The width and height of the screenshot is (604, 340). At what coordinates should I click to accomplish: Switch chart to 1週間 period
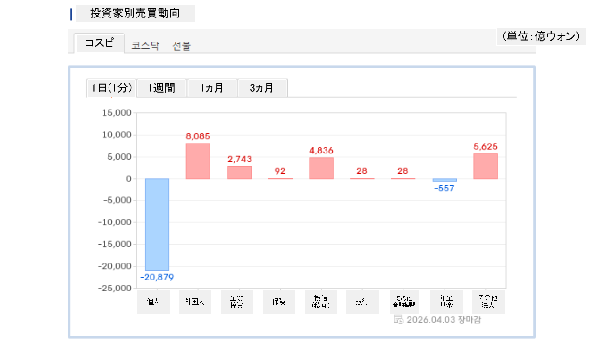tap(161, 88)
